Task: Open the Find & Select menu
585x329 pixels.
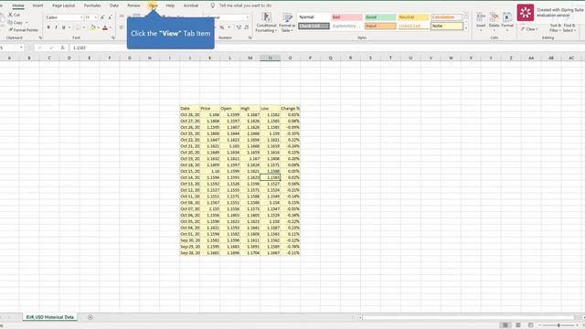Action: (569, 27)
